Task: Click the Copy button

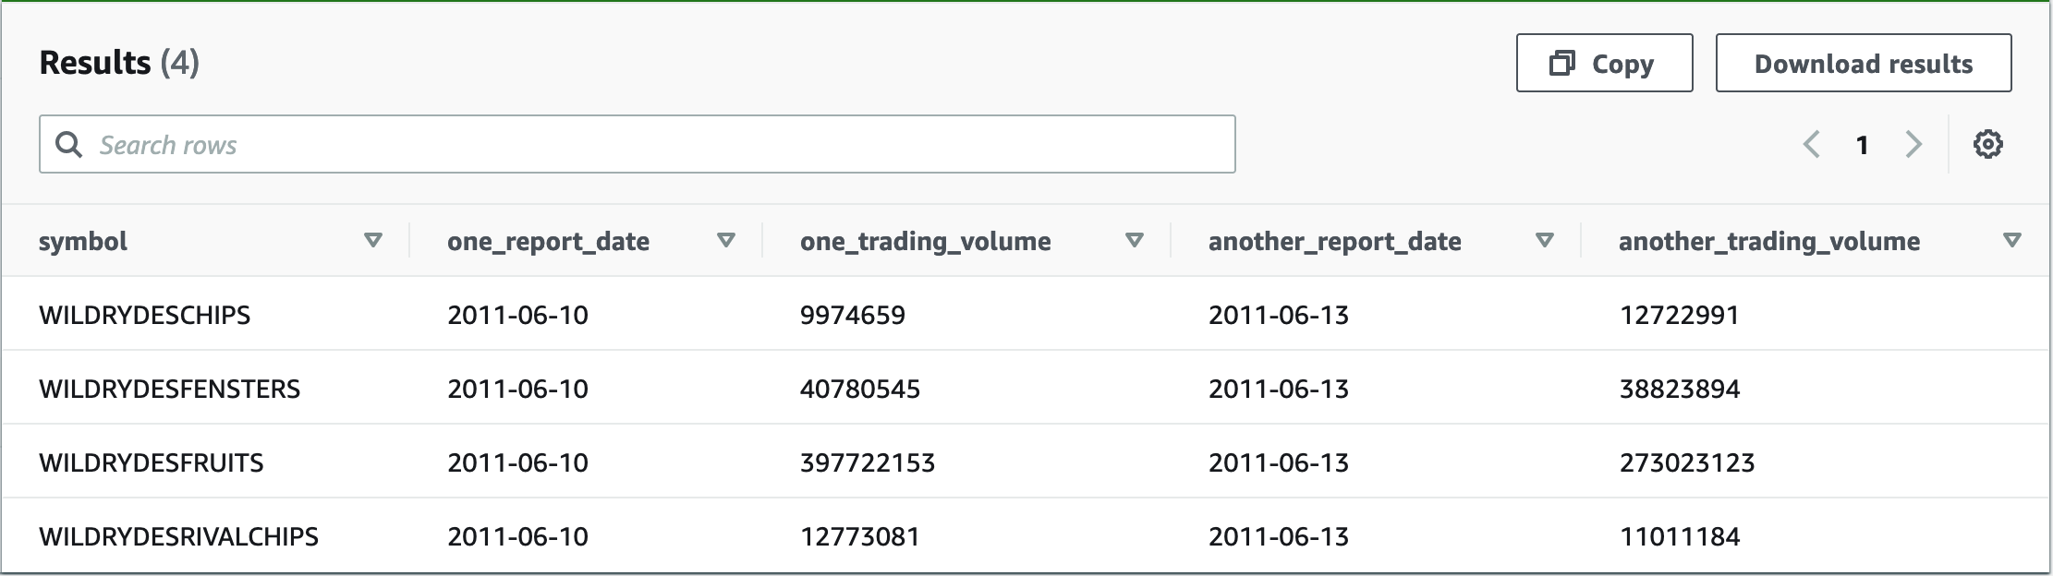Action: 1605,63
